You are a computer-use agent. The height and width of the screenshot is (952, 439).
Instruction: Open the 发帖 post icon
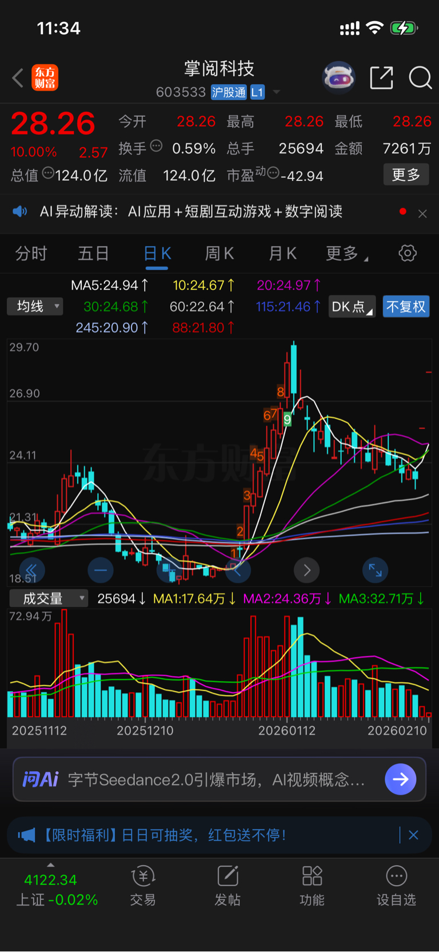tap(228, 876)
